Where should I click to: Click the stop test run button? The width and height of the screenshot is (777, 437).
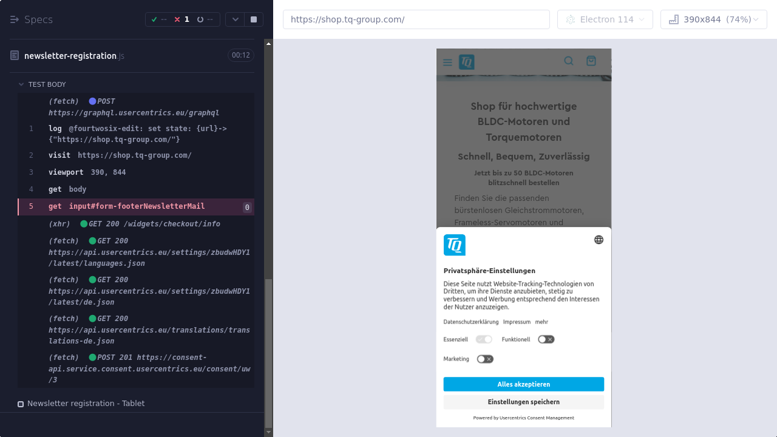coord(254,19)
